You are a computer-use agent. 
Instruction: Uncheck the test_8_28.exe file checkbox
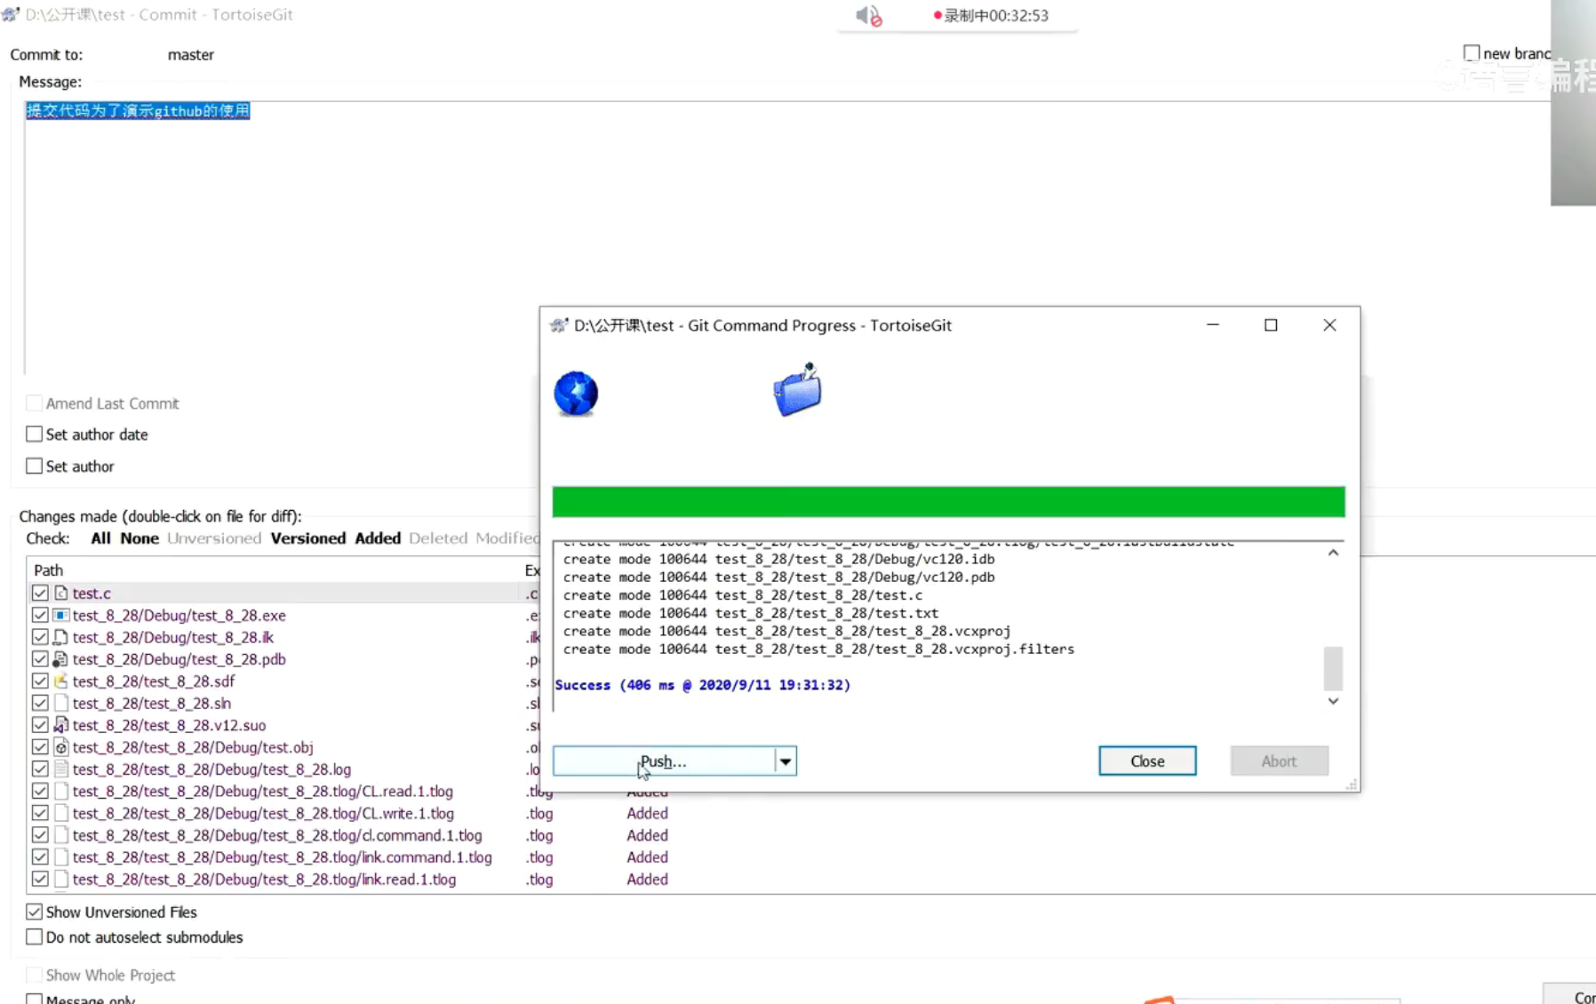[x=40, y=615]
